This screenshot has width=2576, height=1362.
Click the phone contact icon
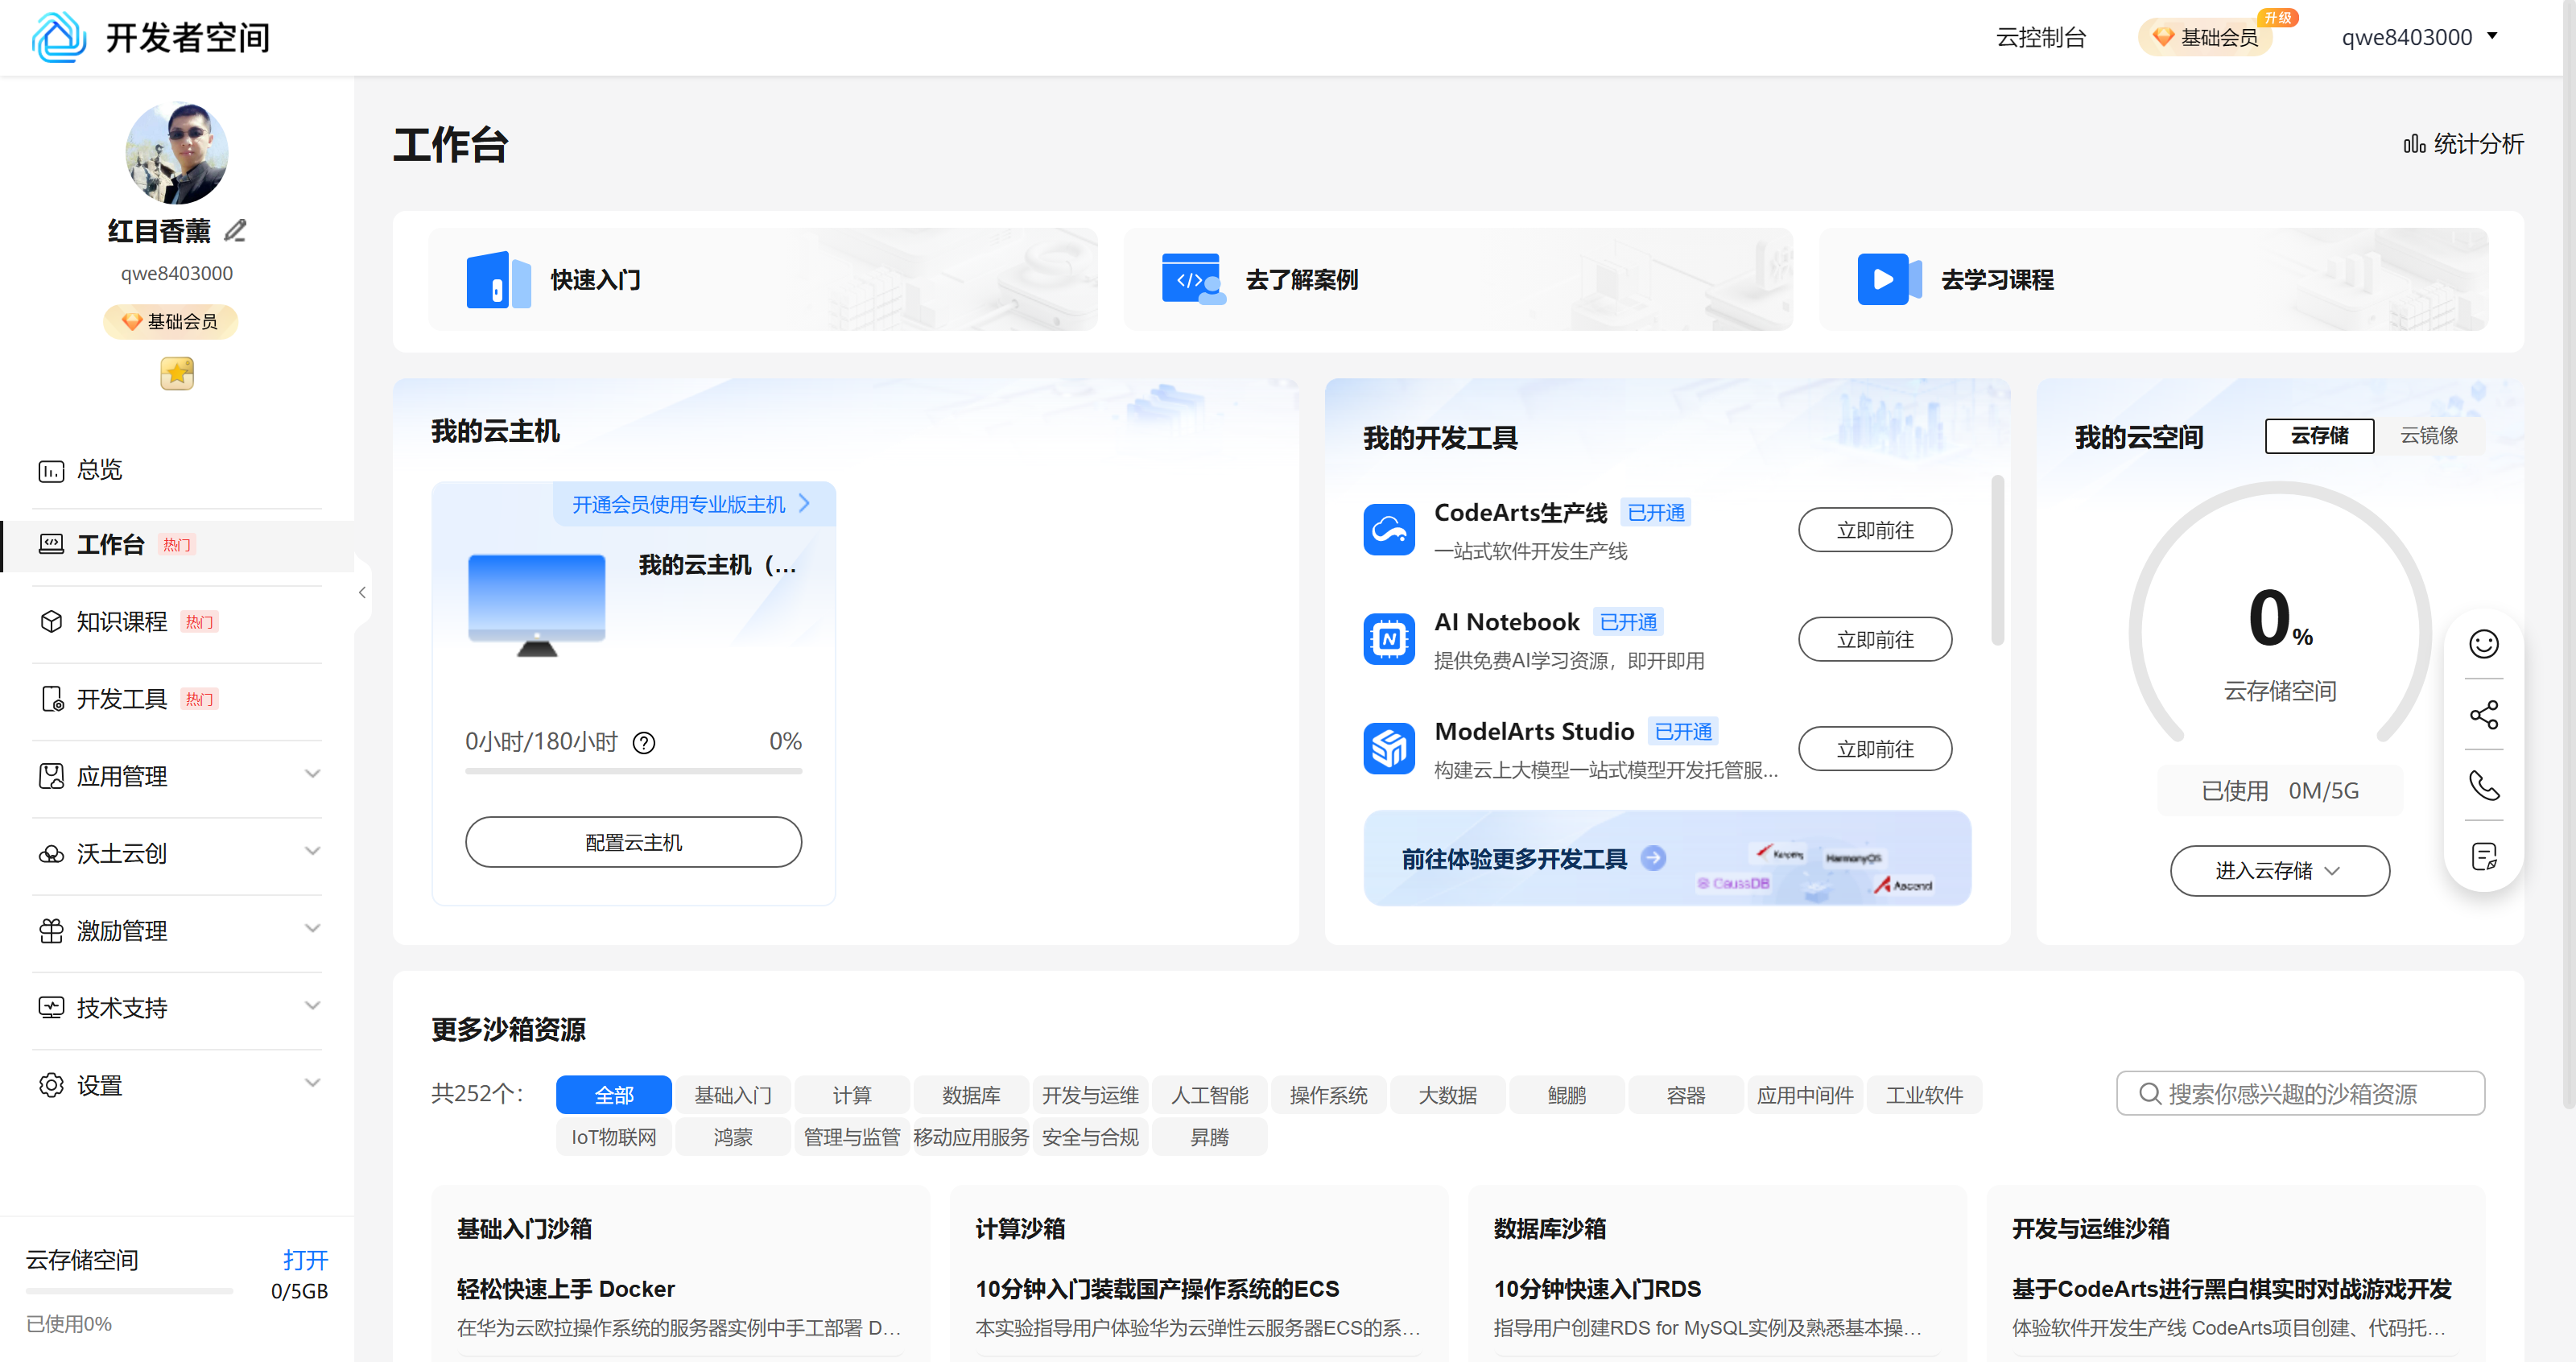[x=2483, y=786]
